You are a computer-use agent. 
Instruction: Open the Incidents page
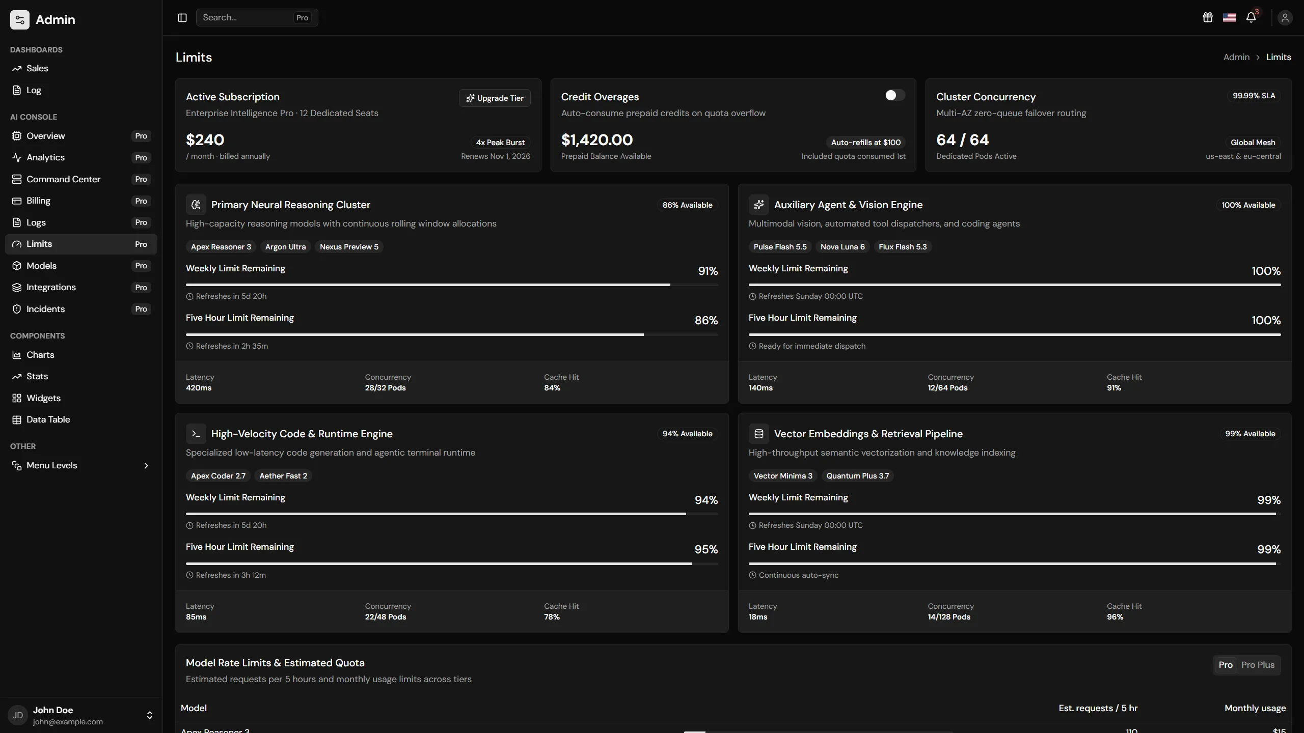[x=81, y=309]
